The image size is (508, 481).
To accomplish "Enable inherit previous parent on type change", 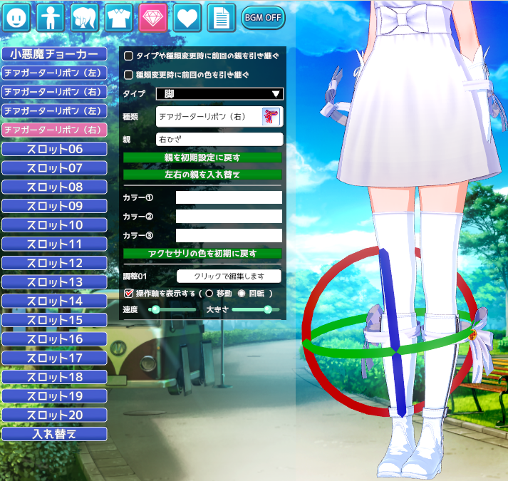I will coord(129,56).
